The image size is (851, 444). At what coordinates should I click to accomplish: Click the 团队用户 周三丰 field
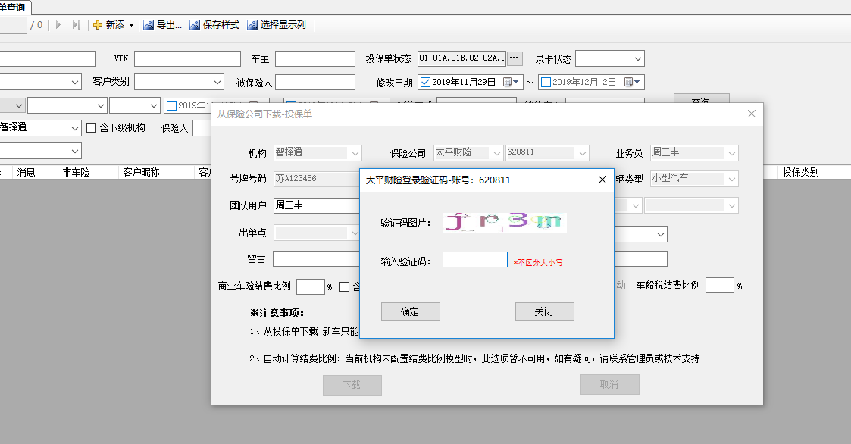pos(317,205)
